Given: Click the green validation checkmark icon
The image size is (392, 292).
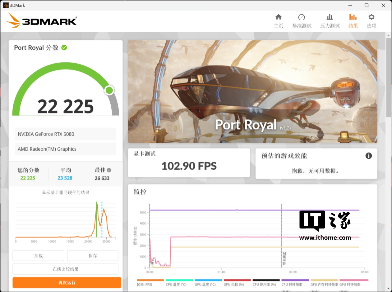Looking at the screenshot, I should point(64,47).
